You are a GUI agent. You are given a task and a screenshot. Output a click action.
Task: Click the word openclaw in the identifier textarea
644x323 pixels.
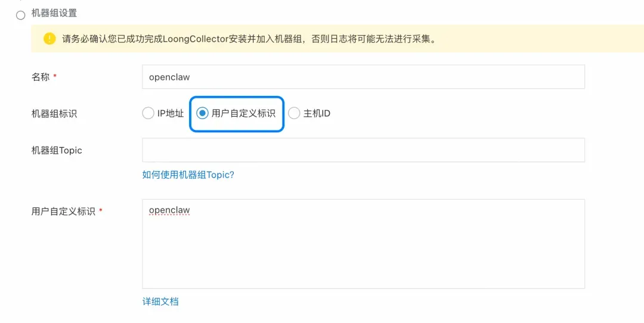click(x=169, y=210)
